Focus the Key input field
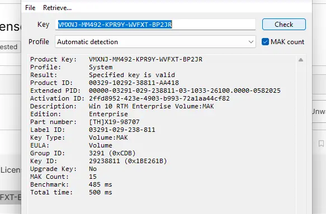Image resolution: width=326 pixels, height=214 pixels. [x=155, y=25]
